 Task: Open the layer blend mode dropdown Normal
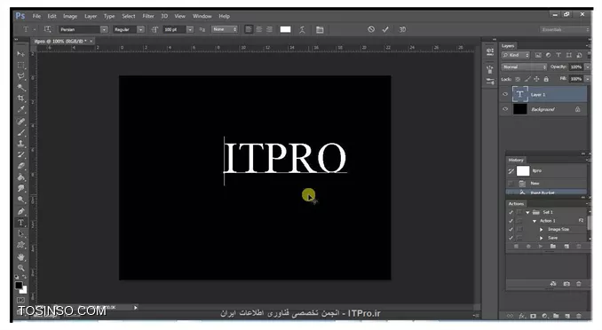[524, 67]
